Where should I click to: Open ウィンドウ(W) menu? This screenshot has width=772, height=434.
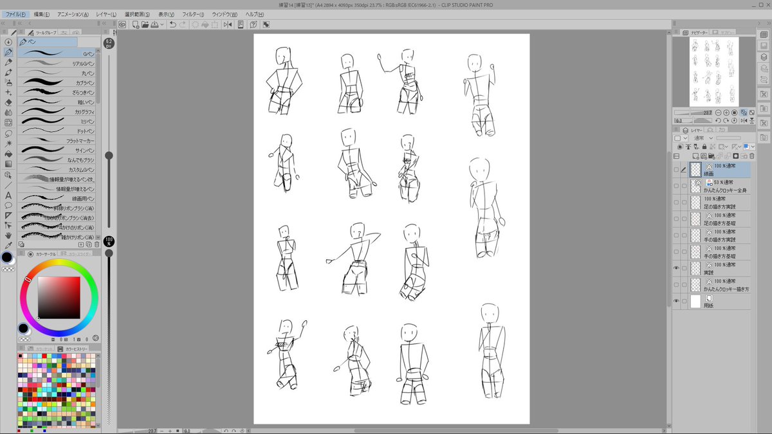(225, 14)
